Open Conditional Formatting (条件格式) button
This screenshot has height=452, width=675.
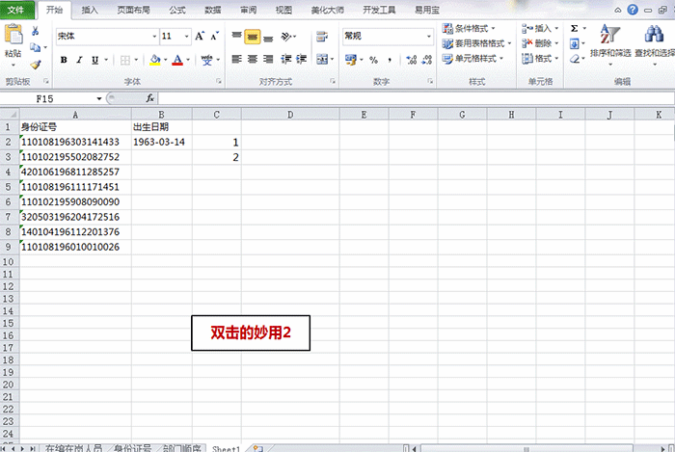[472, 29]
